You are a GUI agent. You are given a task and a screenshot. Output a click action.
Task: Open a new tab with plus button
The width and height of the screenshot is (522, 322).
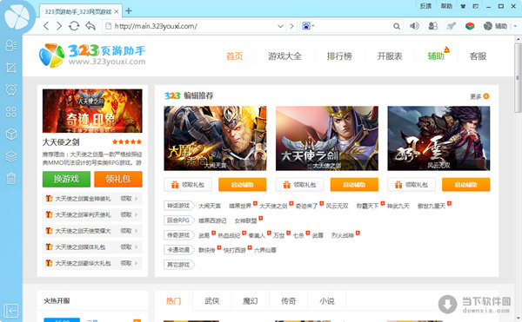[129, 11]
